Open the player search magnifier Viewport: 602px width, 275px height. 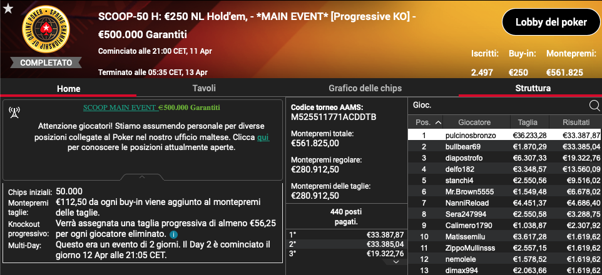[594, 106]
